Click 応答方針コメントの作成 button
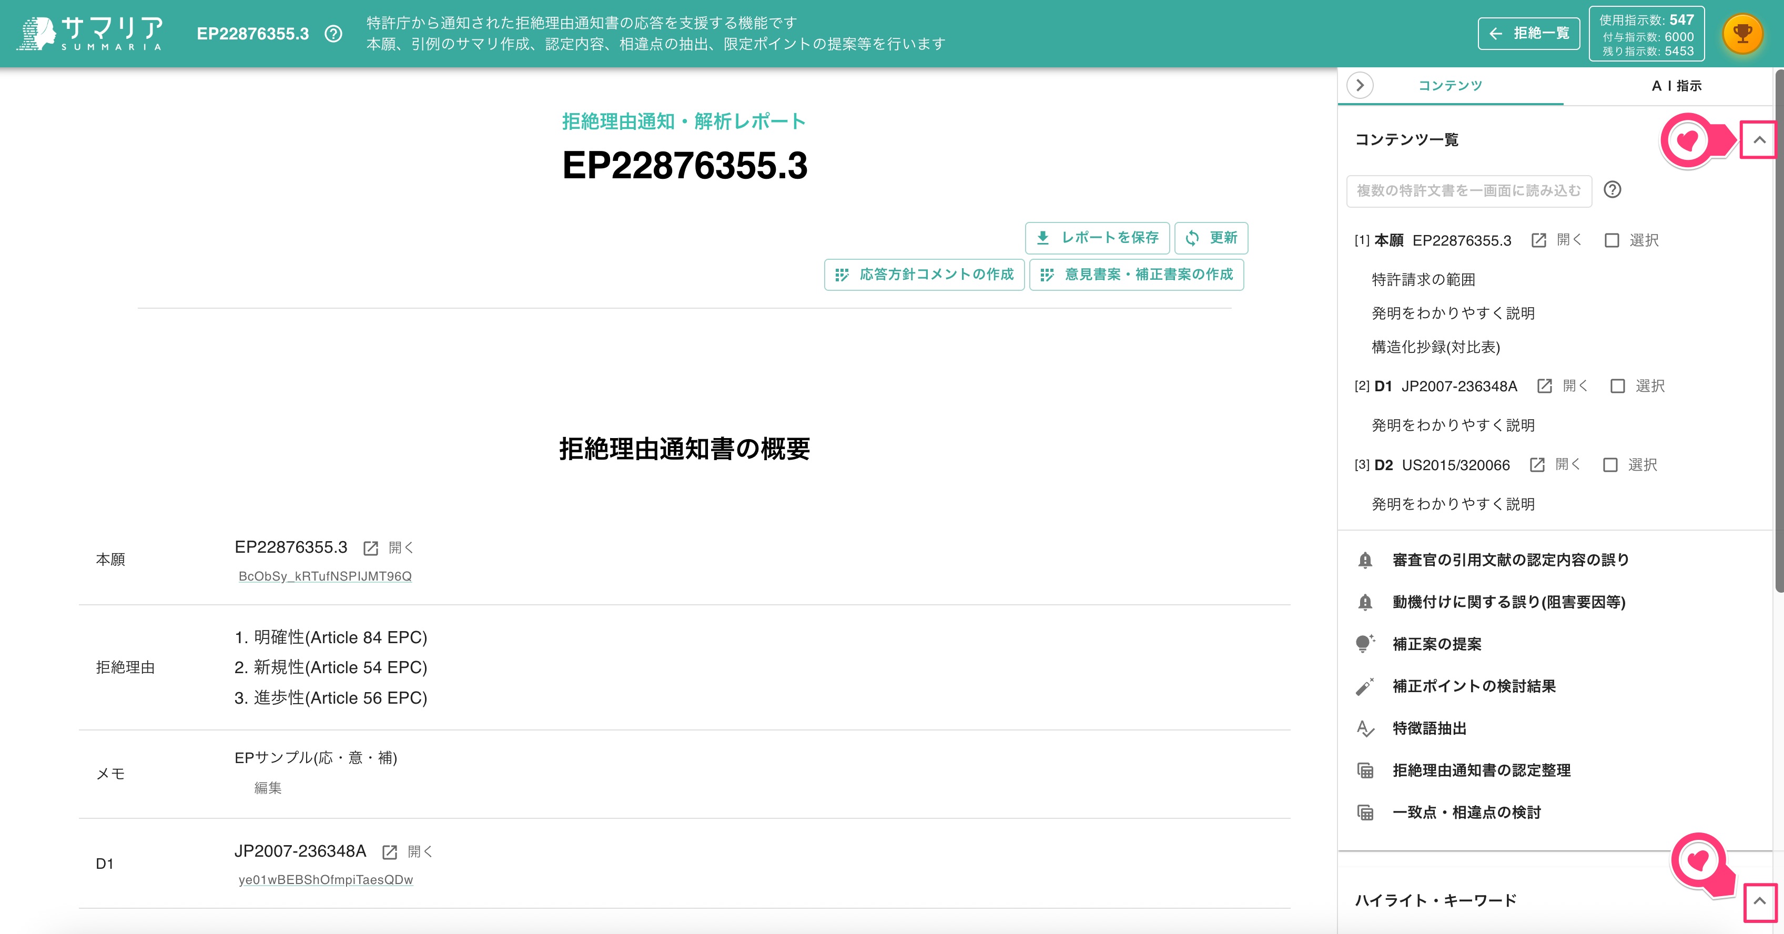This screenshot has height=934, width=1784. (924, 274)
